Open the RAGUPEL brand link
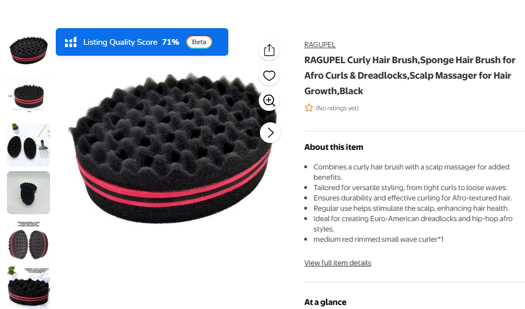 coord(320,45)
